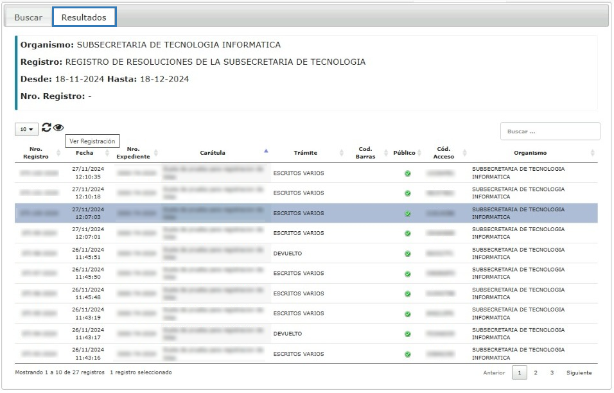Image resolution: width=614 pixels, height=393 pixels.
Task: Jump to page 3 of results
Action: [551, 373]
